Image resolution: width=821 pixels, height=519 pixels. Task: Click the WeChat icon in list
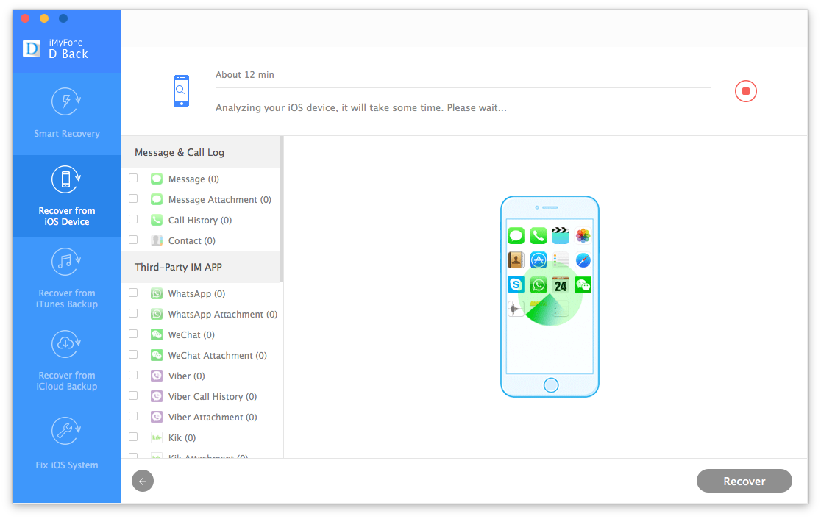(x=157, y=334)
